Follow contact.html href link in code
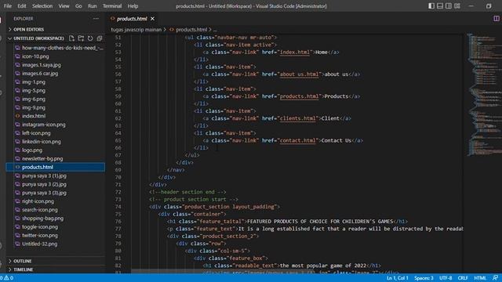This screenshot has width=502, height=282. tap(298, 140)
